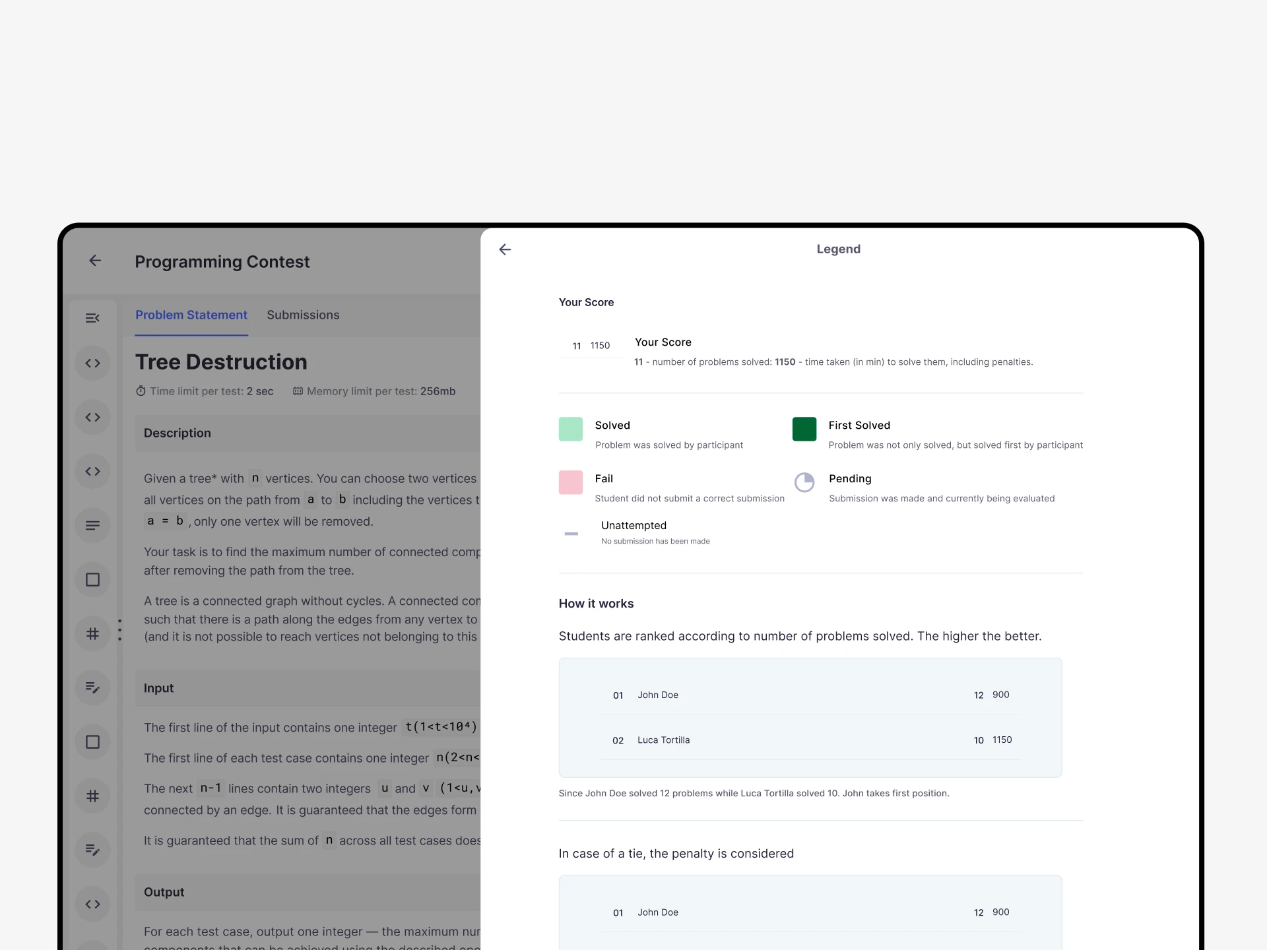This screenshot has height=950, width=1267.
Task: Click the Unattempted dash indicator
Action: [x=571, y=533]
